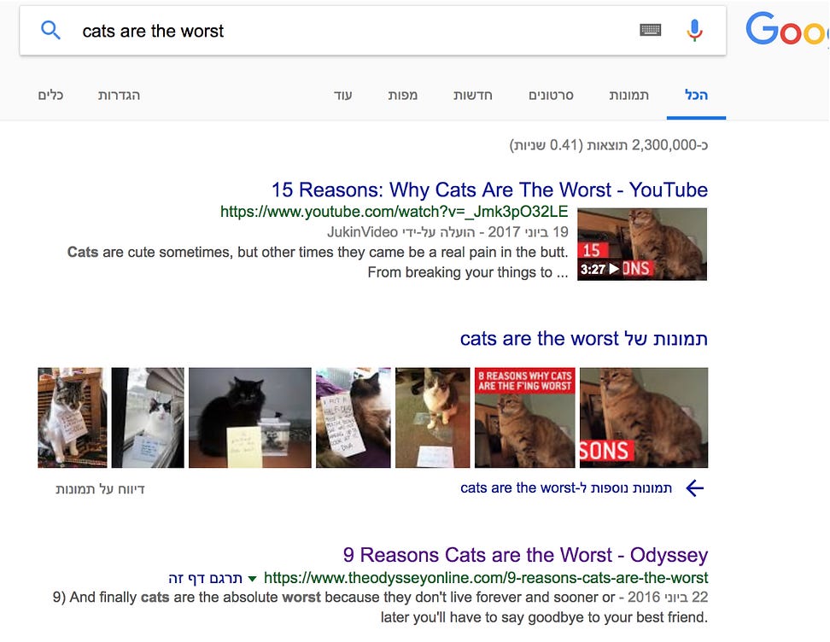This screenshot has width=830, height=642.
Task: Open the on-screen keyboard icon
Action: tap(650, 30)
